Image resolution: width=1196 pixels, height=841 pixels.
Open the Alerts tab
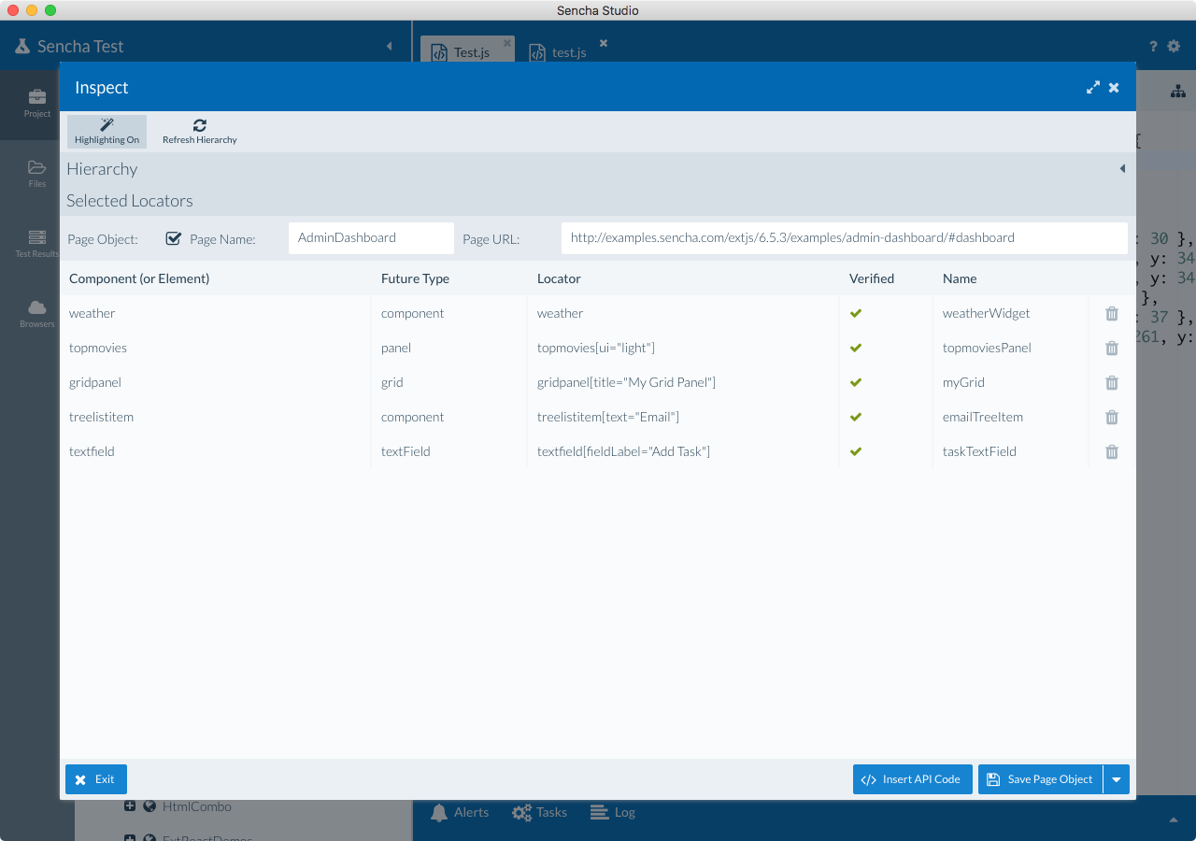(460, 813)
